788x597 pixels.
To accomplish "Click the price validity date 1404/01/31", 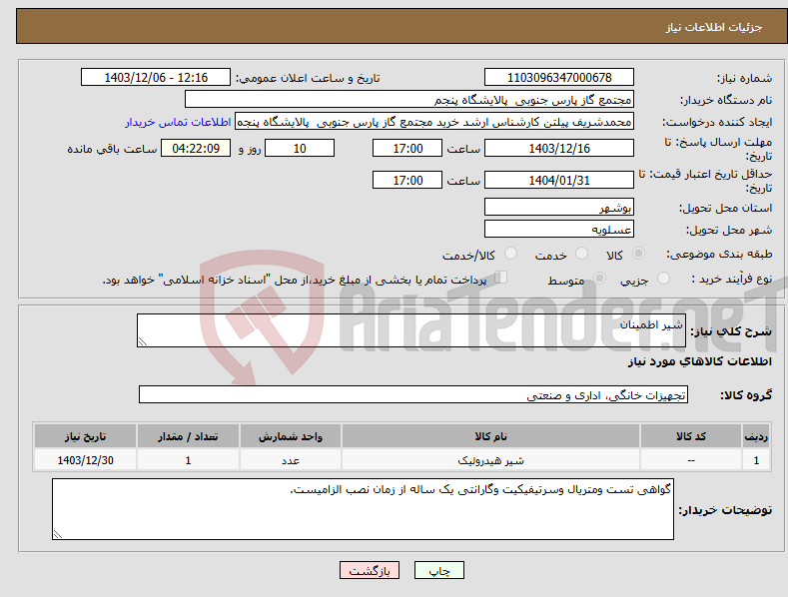I will point(559,180).
